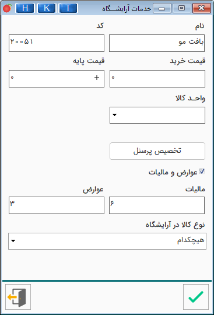Select the عوارض field with value ۳
The image size is (214, 315).
coord(57,205)
